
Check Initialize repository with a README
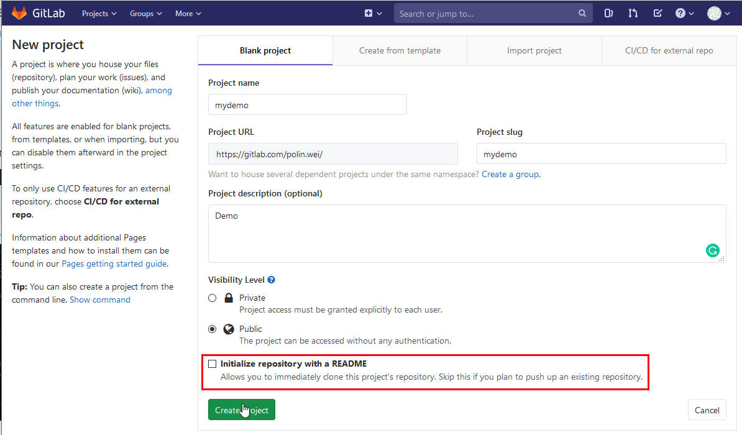coord(213,364)
